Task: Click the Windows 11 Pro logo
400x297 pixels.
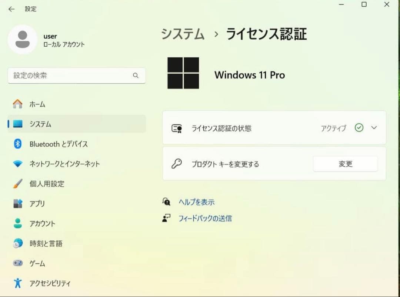Action: point(183,73)
